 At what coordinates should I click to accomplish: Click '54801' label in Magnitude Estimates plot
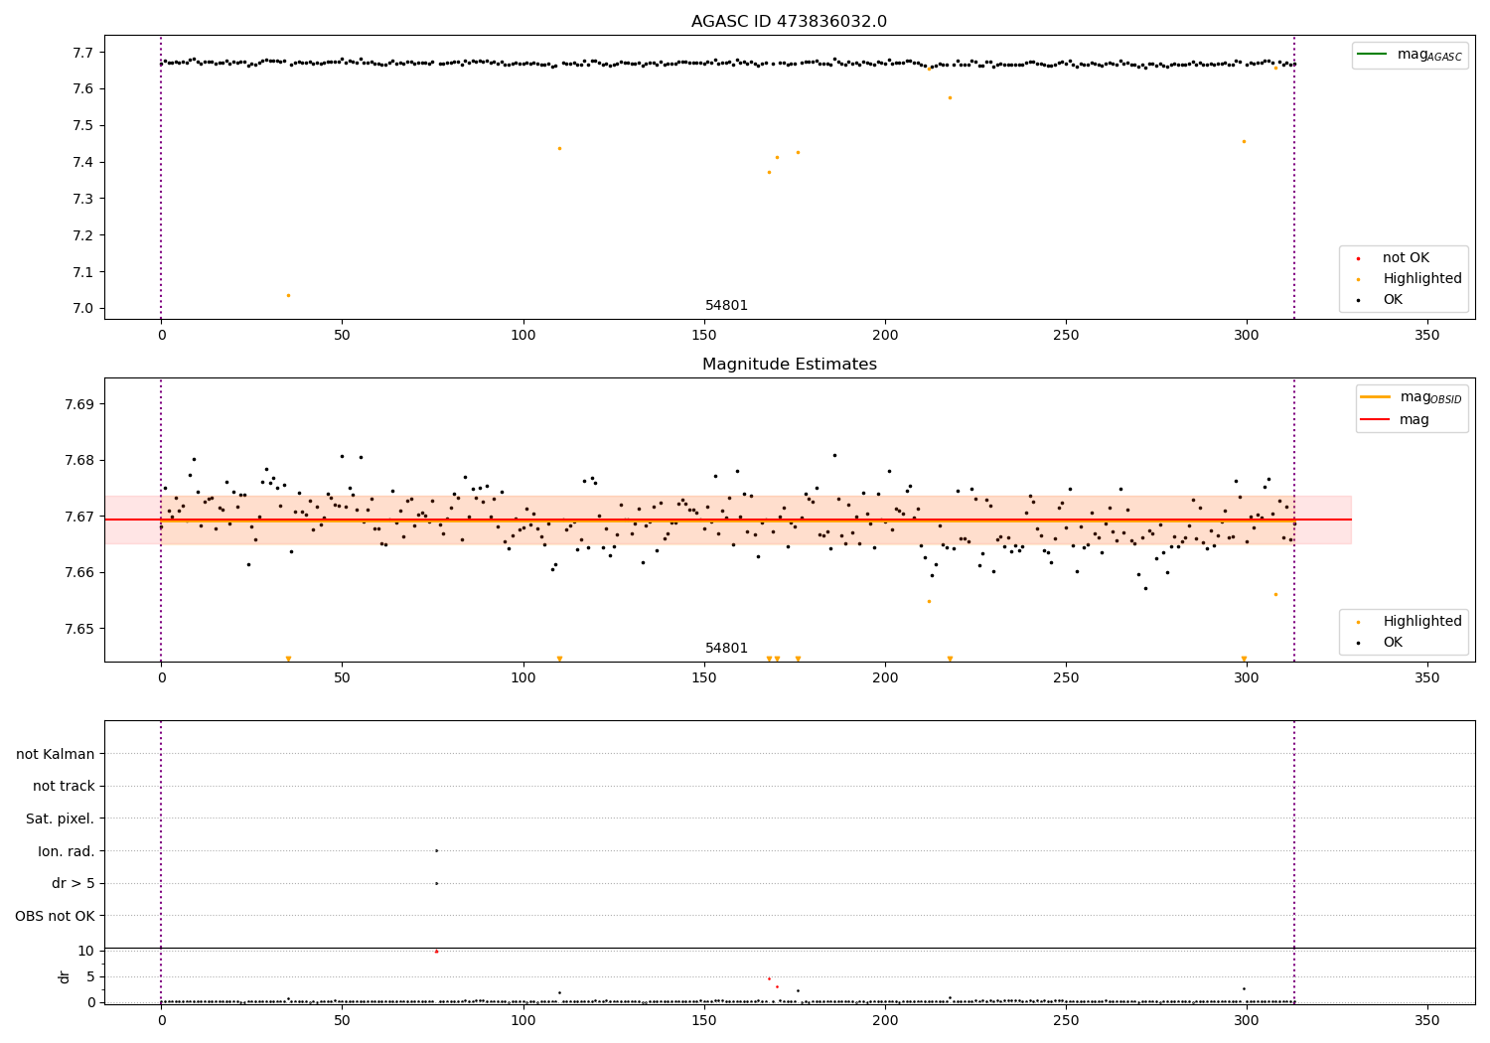726,649
